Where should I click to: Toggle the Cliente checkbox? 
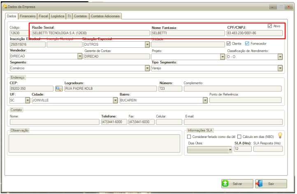[x=228, y=44]
